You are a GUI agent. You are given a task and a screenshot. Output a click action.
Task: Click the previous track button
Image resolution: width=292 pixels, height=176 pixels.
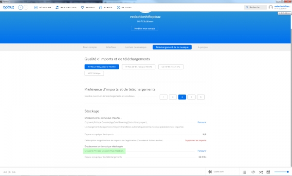(x=5, y=172)
